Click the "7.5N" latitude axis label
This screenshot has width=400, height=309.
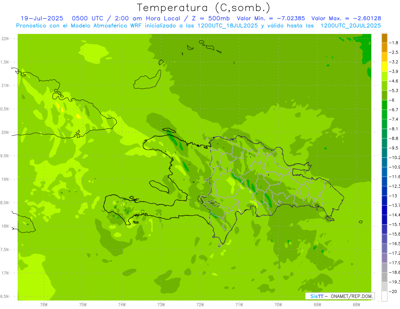click(x=5, y=250)
